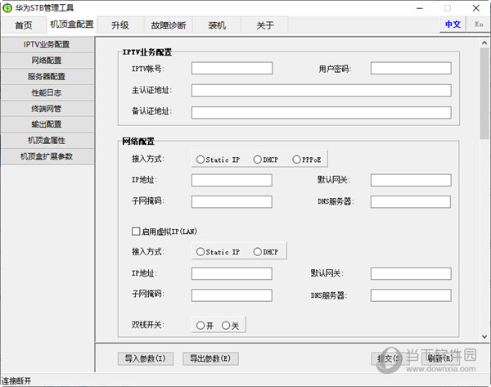Switch language to En

click(479, 24)
